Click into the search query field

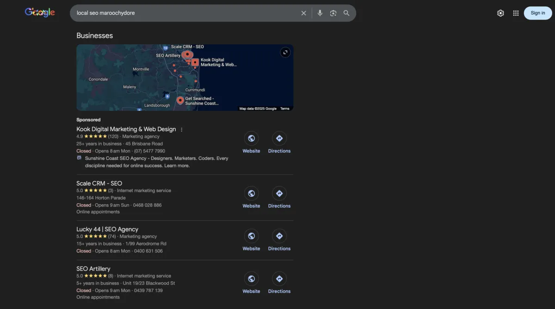click(185, 13)
